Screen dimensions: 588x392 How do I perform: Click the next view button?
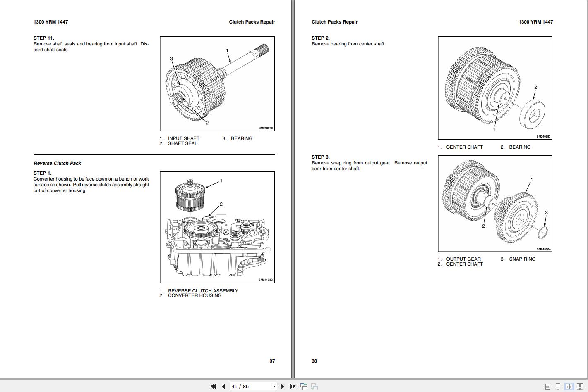(314, 387)
